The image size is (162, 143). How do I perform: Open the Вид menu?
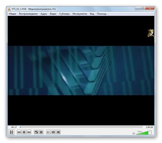point(92,14)
